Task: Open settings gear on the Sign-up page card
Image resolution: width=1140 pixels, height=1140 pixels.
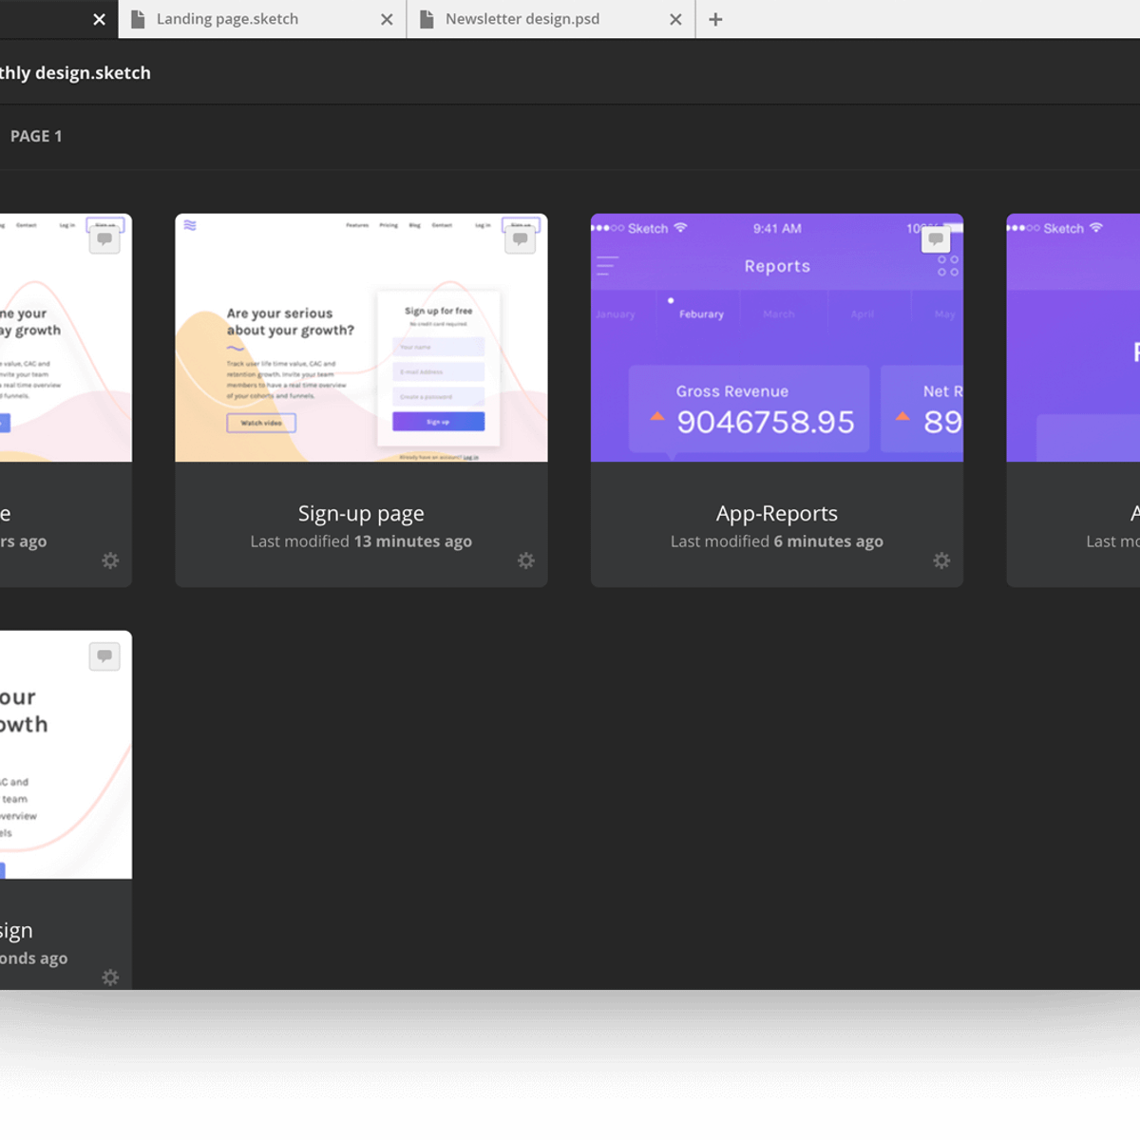Action: click(x=526, y=560)
